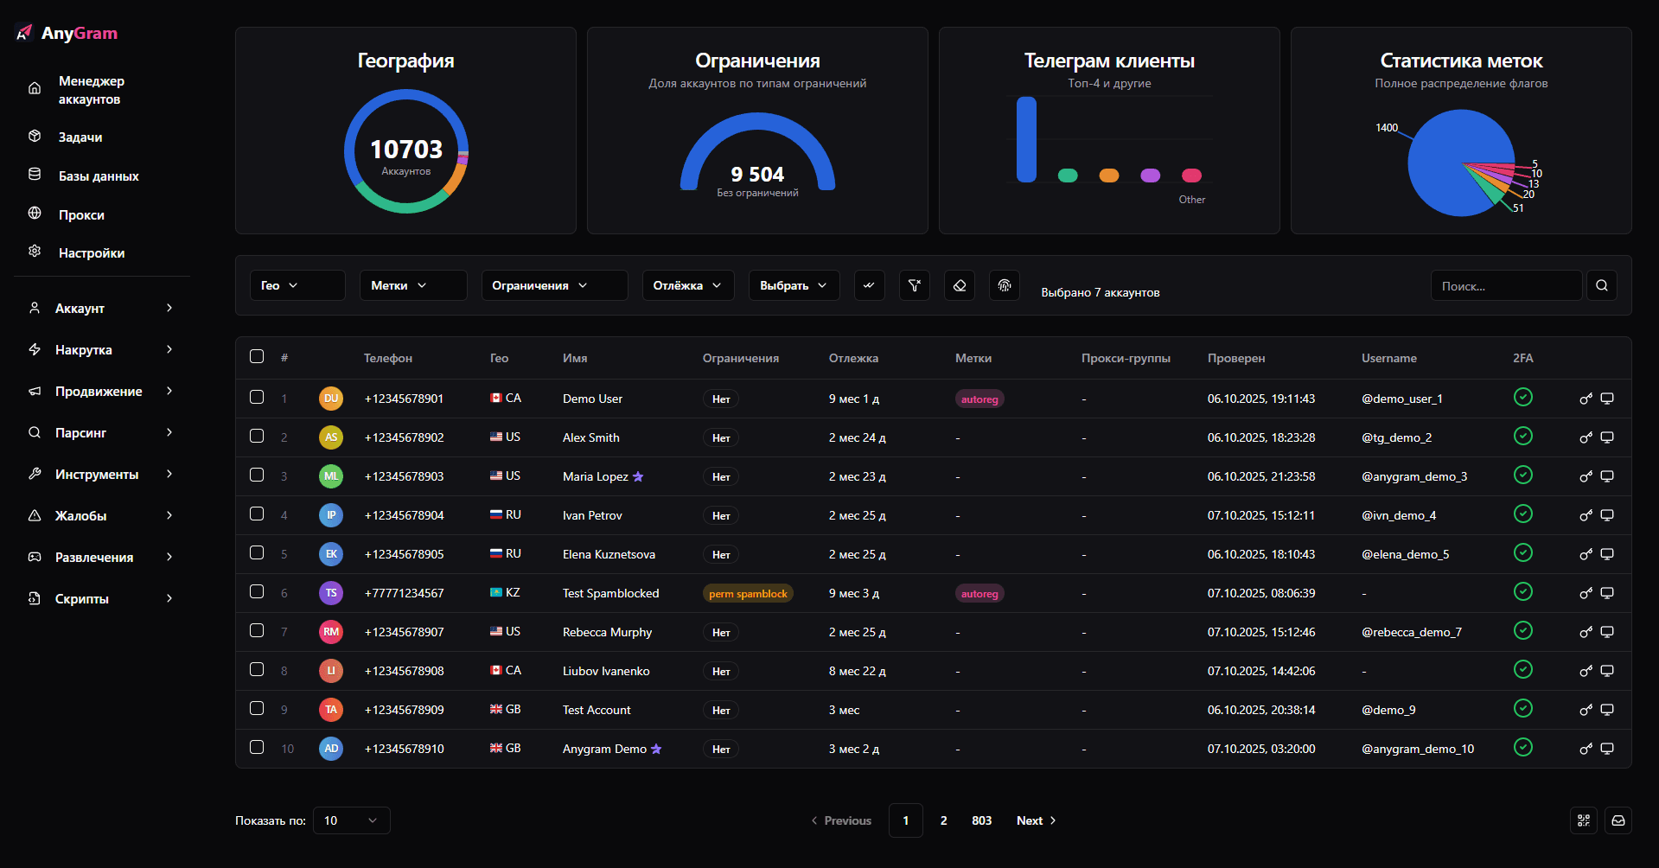Click the perm spamblock badge for Test Spamblocked
Image resolution: width=1659 pixels, height=868 pixels.
click(748, 593)
